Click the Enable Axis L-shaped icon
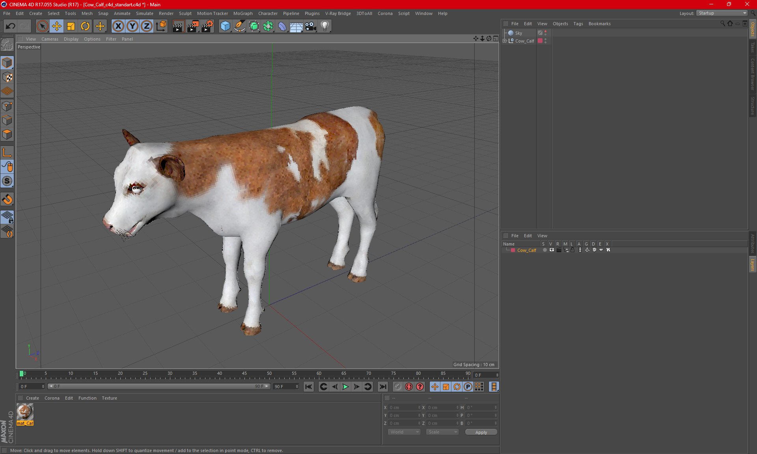 click(x=7, y=153)
